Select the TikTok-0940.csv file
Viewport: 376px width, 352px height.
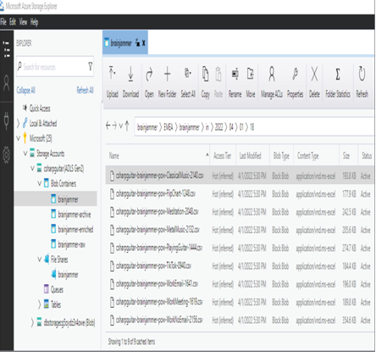pyautogui.click(x=153, y=266)
